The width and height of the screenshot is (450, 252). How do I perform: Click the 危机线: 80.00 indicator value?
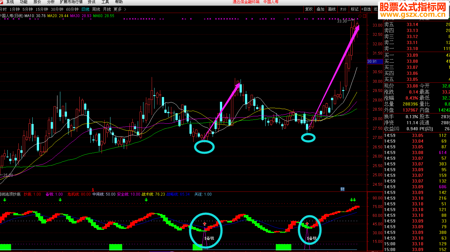(79, 194)
